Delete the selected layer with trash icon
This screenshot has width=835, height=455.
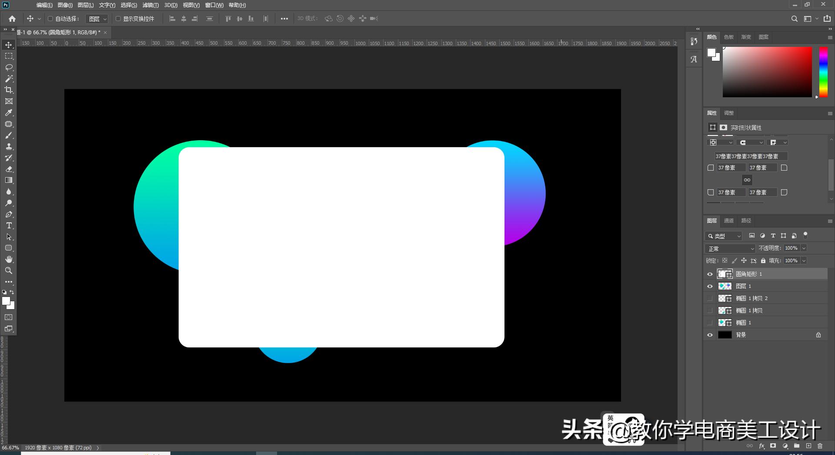[x=821, y=446]
